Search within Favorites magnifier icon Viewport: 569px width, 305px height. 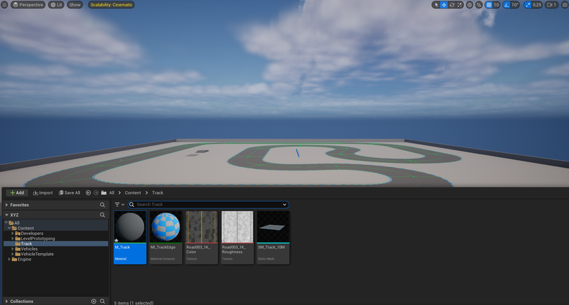point(102,205)
